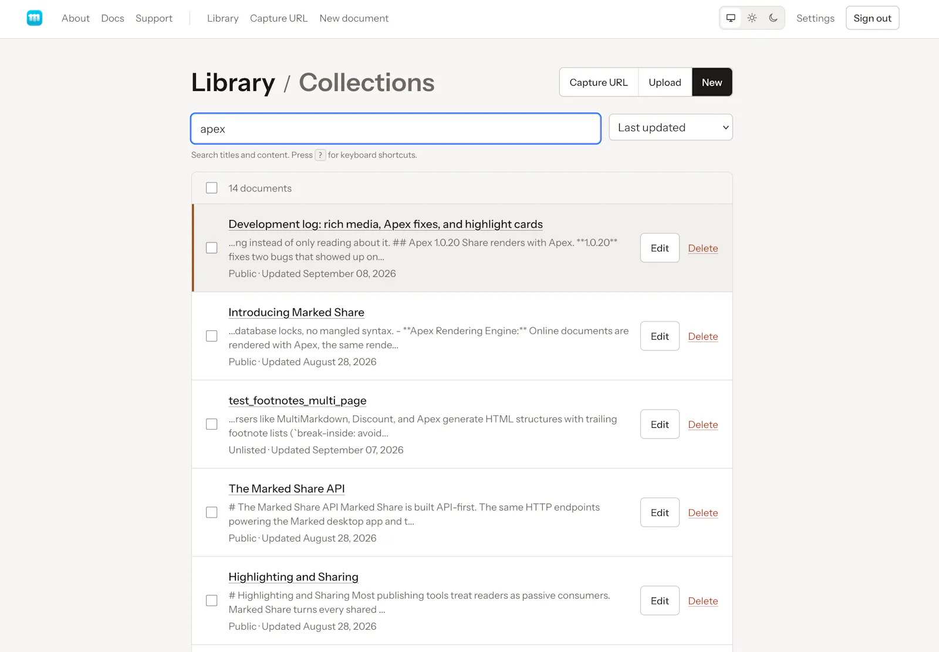Delete The Marked Share API document
The height and width of the screenshot is (652, 939).
click(x=703, y=512)
